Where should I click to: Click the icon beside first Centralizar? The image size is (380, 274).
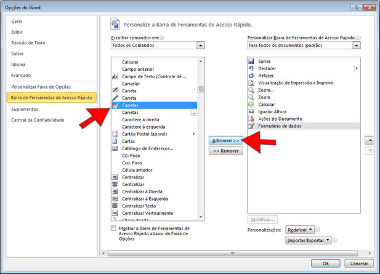click(115, 177)
